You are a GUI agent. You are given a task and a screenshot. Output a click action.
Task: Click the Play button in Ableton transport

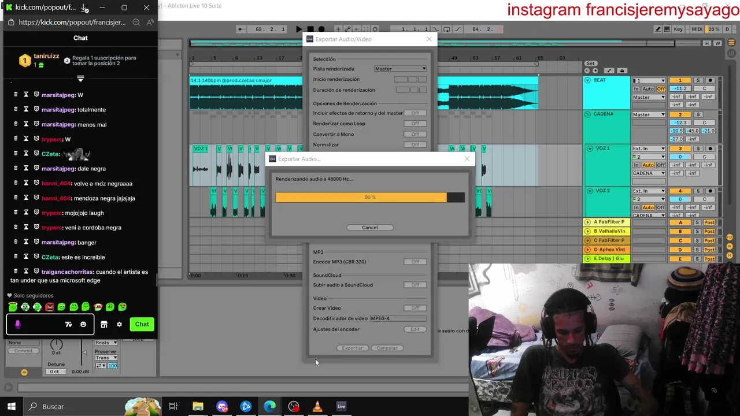[x=299, y=29]
